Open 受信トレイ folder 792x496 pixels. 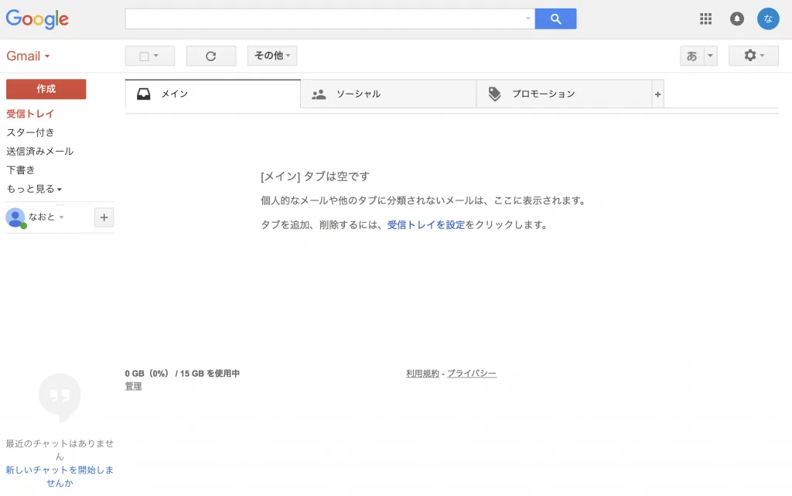tap(30, 114)
